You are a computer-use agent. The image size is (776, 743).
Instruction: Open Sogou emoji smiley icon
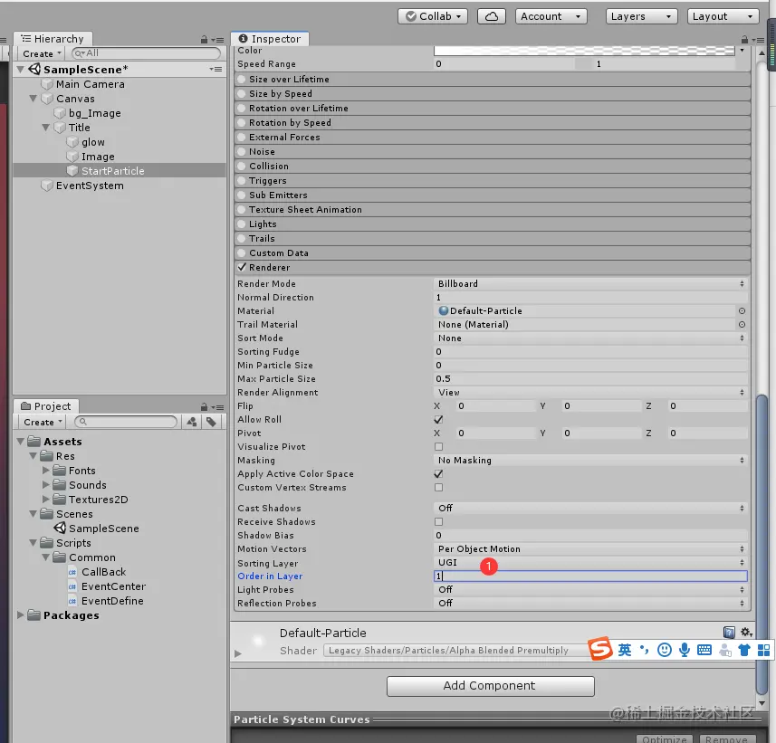tap(664, 650)
